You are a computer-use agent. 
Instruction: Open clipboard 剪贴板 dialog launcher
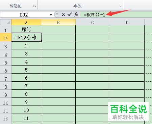click(34, 6)
